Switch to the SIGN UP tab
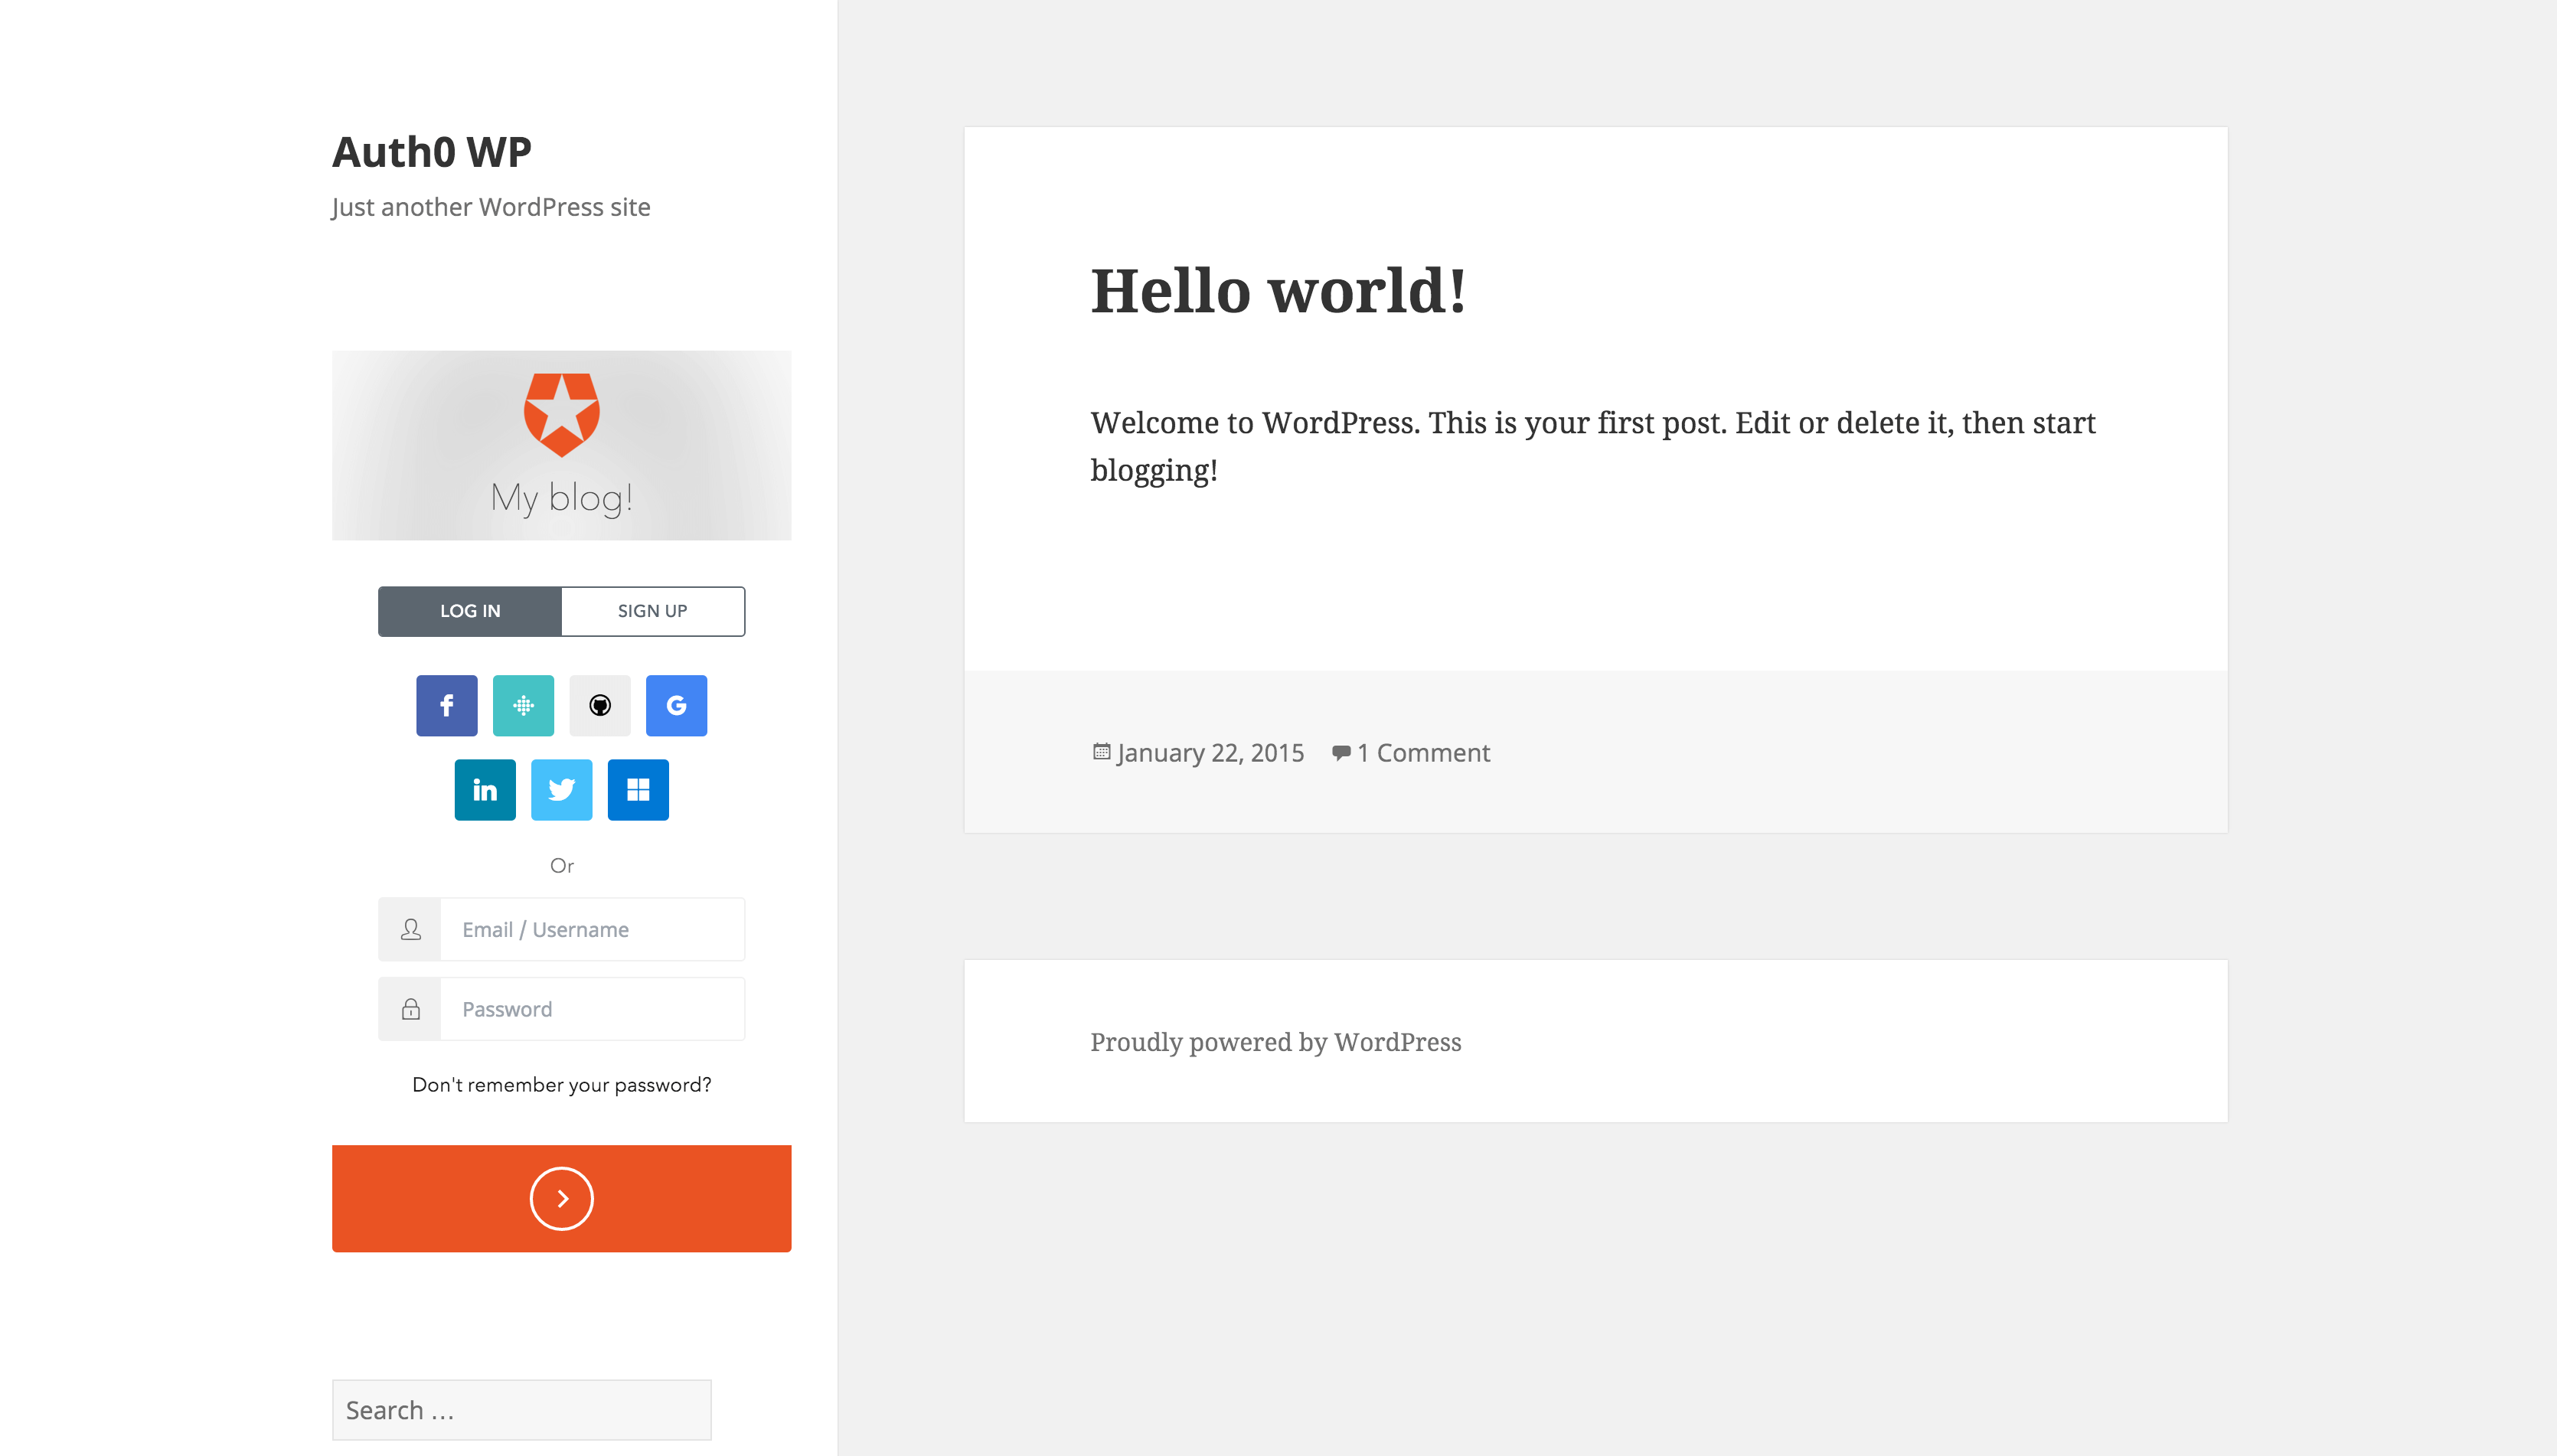The width and height of the screenshot is (2557, 1456). 653,611
